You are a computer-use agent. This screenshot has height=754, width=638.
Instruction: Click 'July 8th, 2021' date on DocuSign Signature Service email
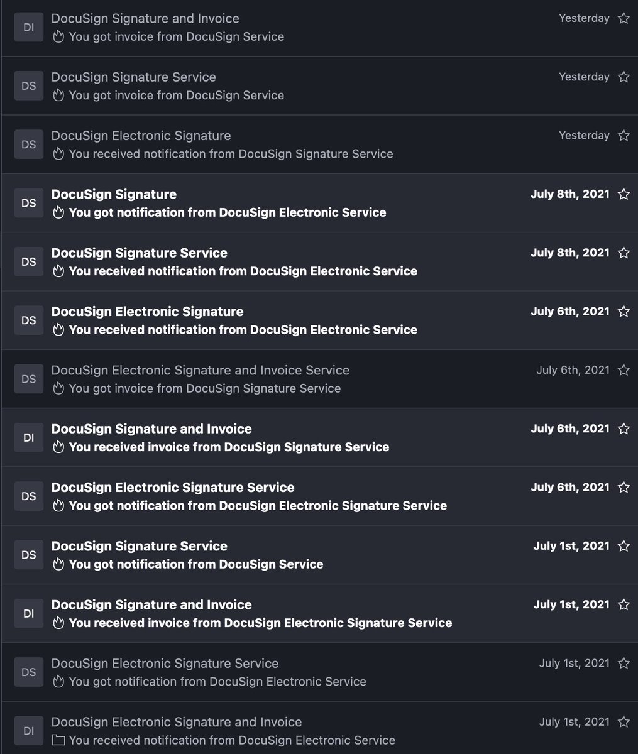pyautogui.click(x=570, y=253)
